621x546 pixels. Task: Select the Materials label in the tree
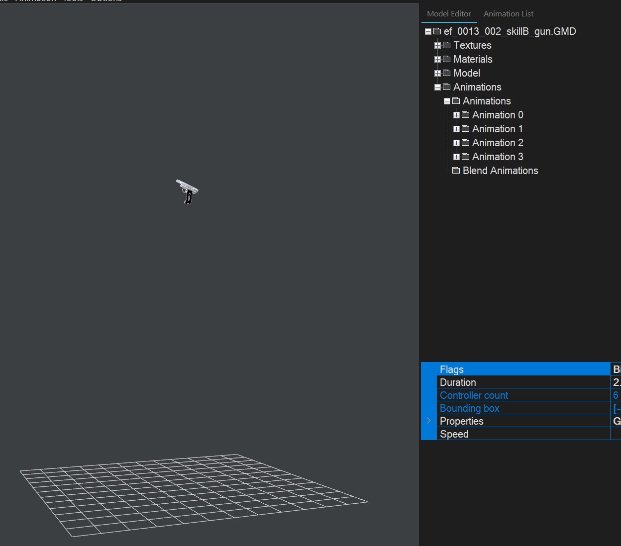tap(473, 59)
